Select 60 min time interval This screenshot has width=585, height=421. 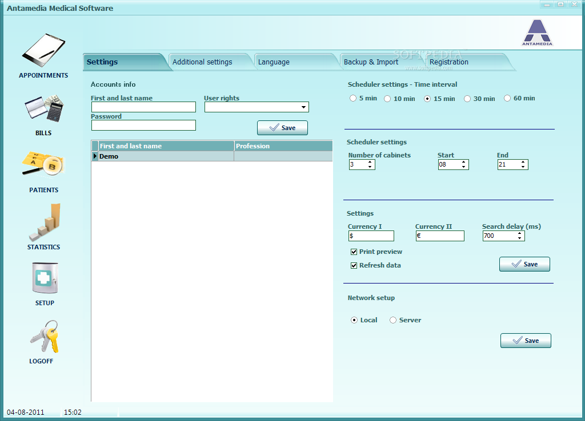pyautogui.click(x=507, y=98)
